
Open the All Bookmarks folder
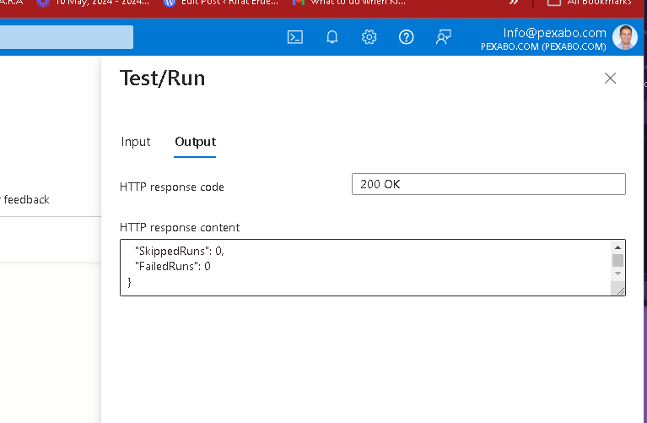(589, 3)
